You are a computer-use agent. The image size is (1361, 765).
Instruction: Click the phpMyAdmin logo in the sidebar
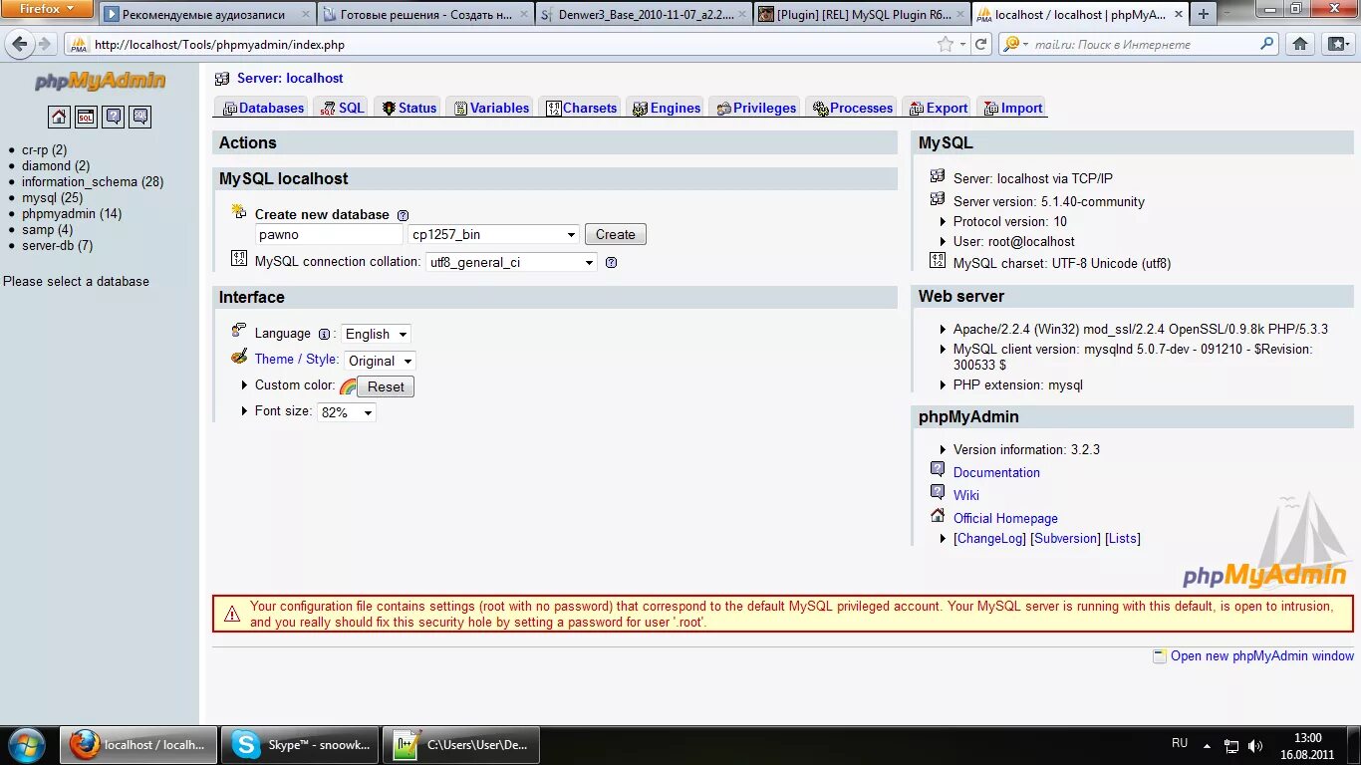(x=100, y=82)
